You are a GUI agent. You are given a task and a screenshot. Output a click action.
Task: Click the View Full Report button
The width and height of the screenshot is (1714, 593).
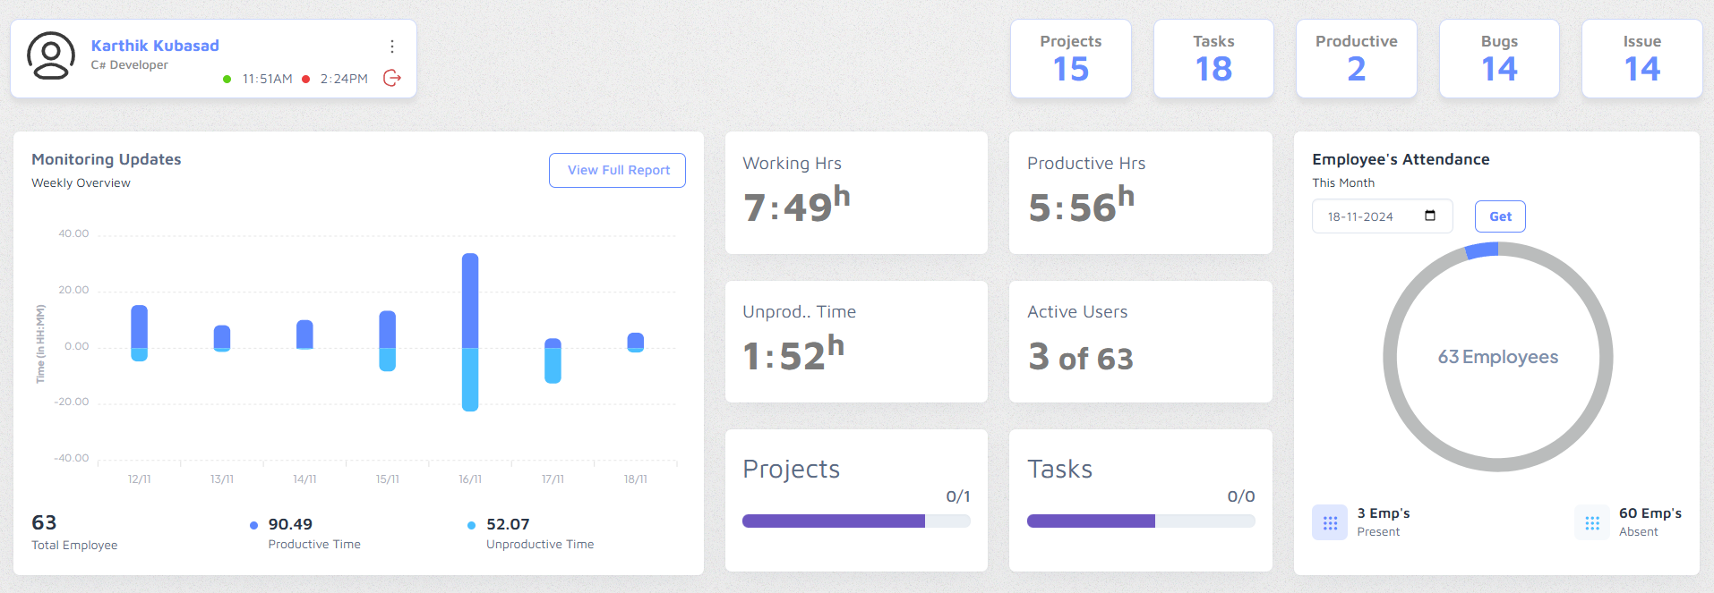(x=618, y=170)
